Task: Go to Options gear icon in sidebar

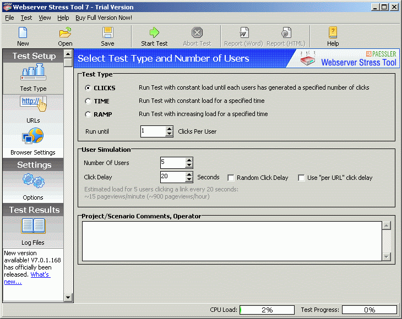Action: (33, 184)
